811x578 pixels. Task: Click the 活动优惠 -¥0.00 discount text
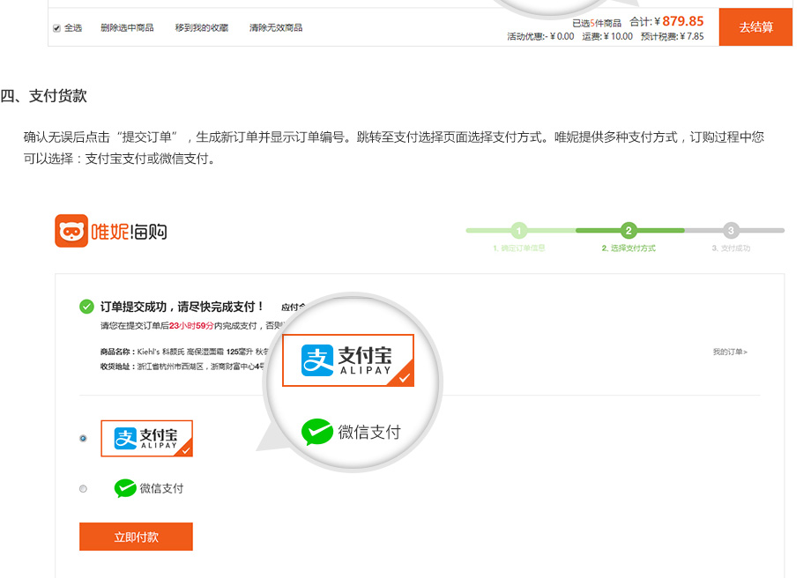[540, 37]
